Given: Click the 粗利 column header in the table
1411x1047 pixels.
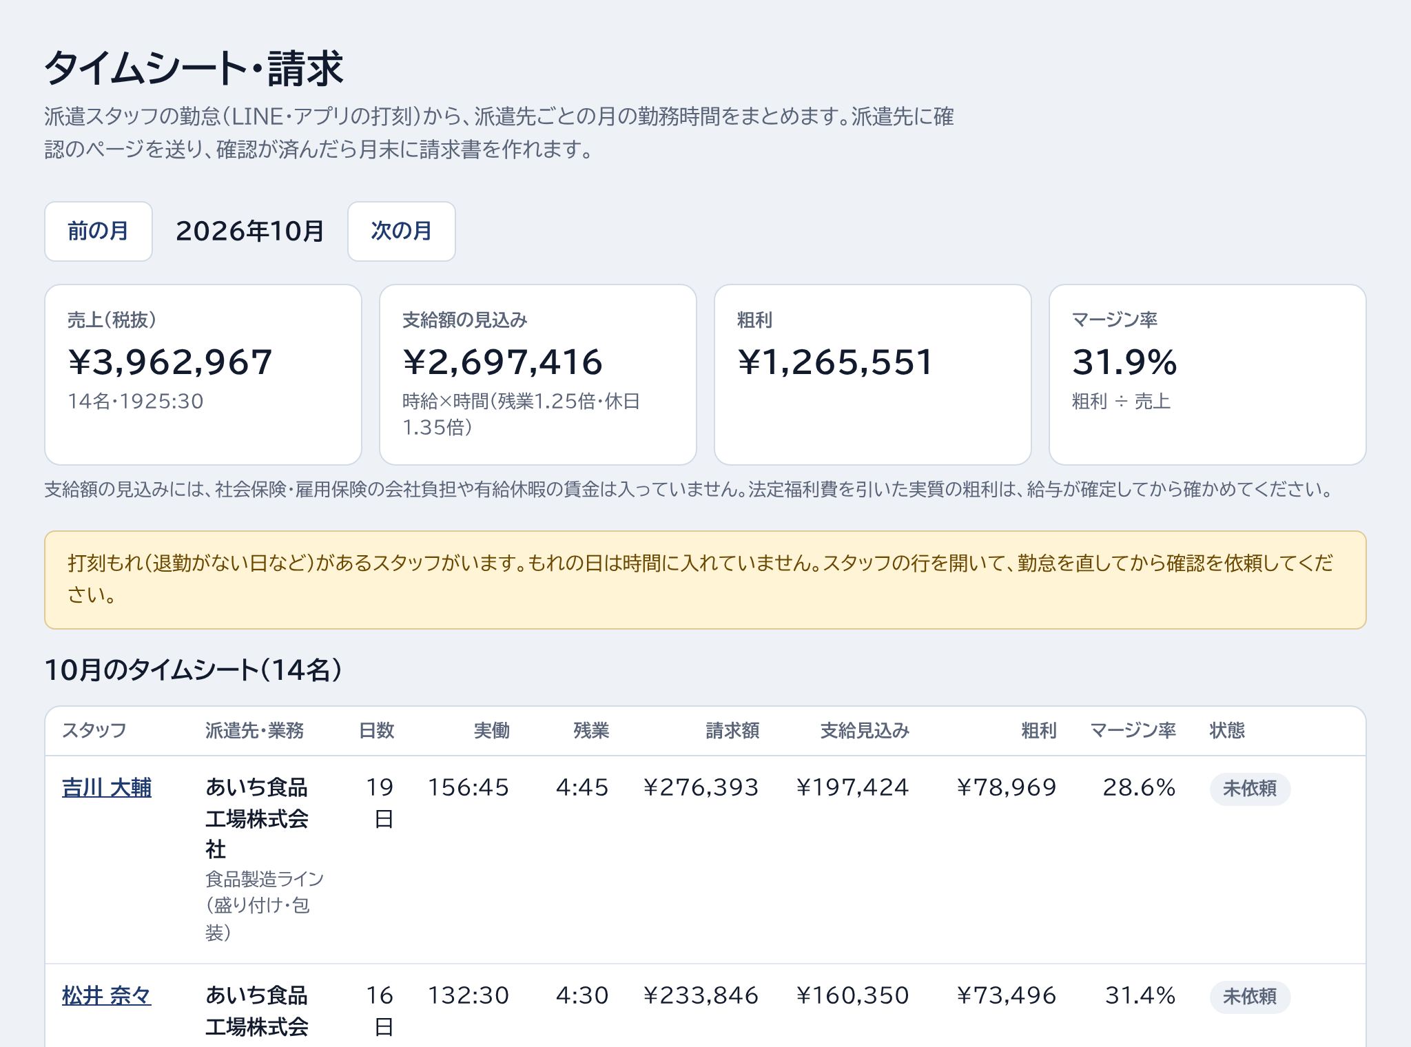Looking at the screenshot, I should [1039, 731].
